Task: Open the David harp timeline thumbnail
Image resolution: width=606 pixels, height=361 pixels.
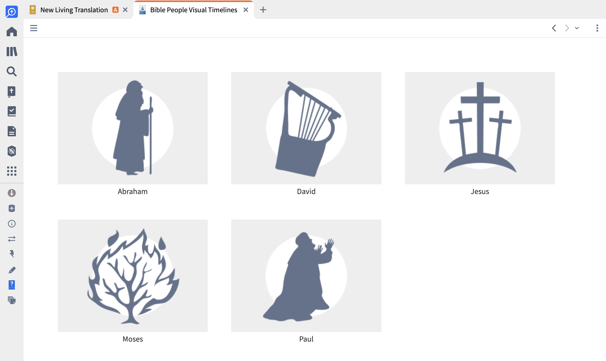Action: (306, 128)
